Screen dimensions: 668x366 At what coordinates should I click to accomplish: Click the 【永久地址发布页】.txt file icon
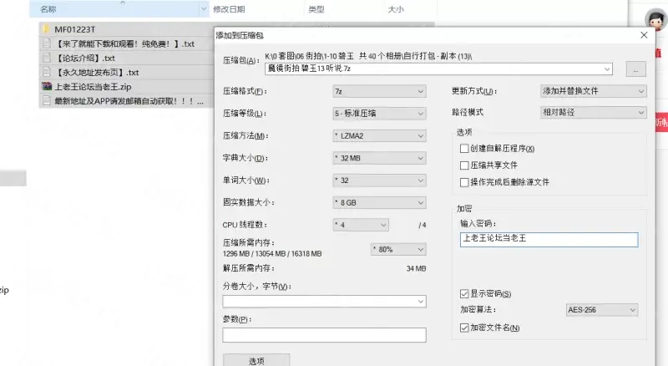tap(47, 72)
